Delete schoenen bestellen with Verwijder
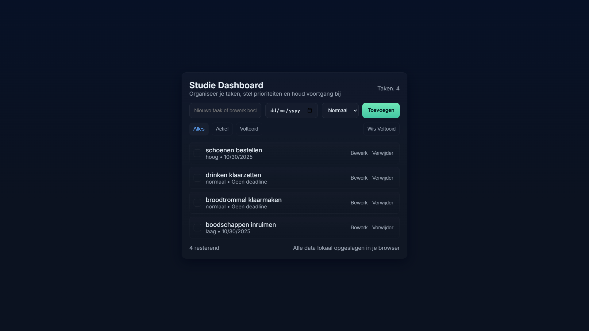 point(383,153)
